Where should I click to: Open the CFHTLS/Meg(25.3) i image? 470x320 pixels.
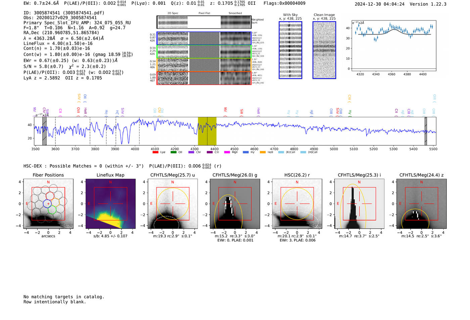[x=359, y=204]
